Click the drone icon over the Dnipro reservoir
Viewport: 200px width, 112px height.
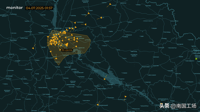coord(105,79)
